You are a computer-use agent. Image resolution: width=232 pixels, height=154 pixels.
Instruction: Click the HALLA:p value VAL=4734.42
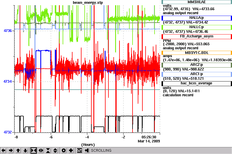[197, 23]
